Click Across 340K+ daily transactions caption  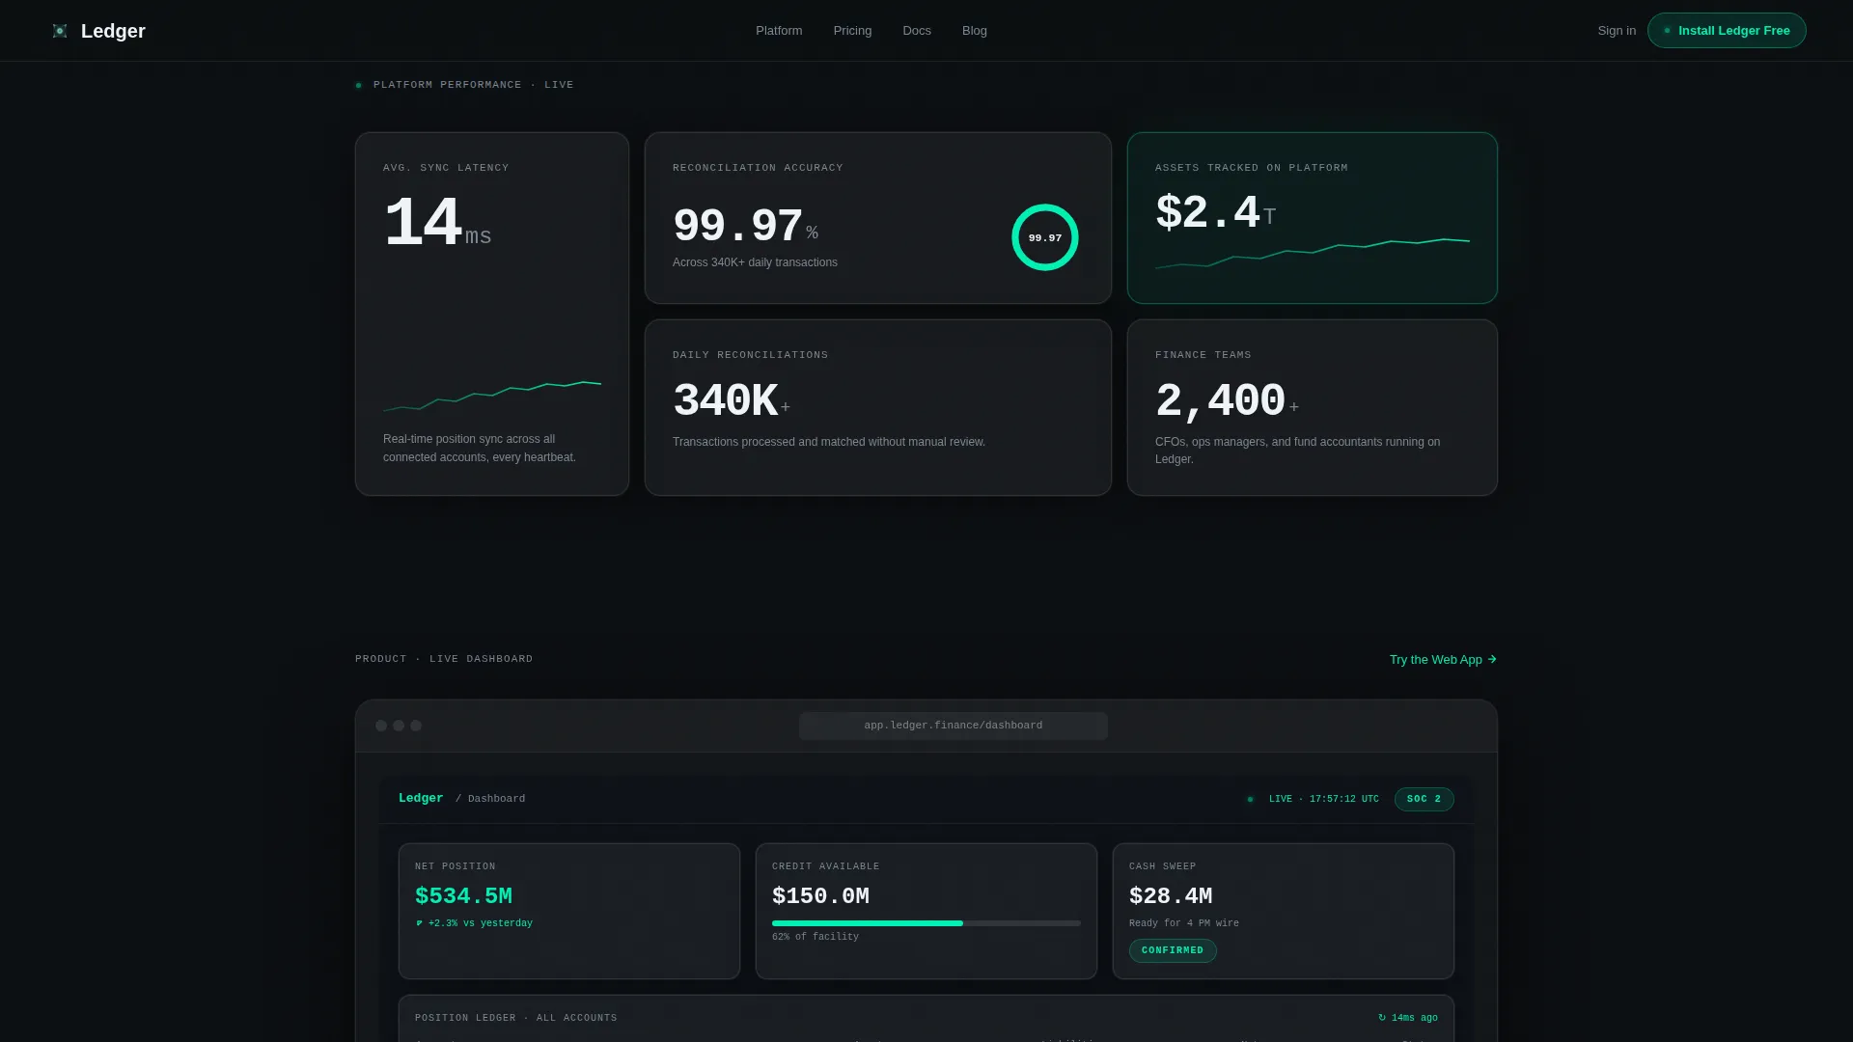click(755, 262)
